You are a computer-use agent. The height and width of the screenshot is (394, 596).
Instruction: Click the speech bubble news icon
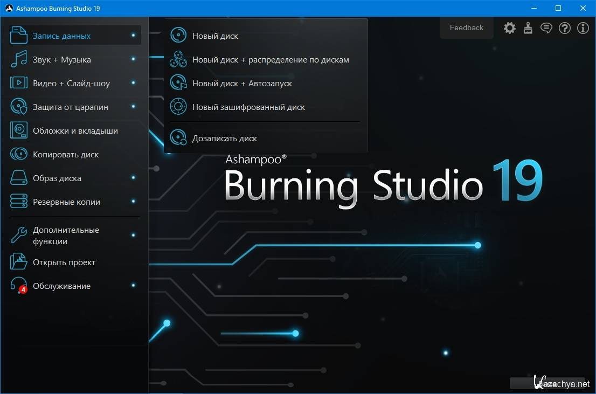(546, 28)
